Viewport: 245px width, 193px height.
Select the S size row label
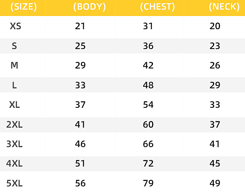pos(14,46)
